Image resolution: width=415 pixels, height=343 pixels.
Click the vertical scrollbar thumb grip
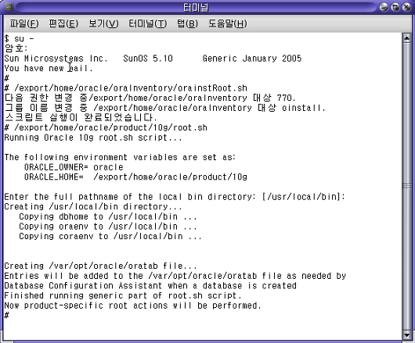coord(407,187)
